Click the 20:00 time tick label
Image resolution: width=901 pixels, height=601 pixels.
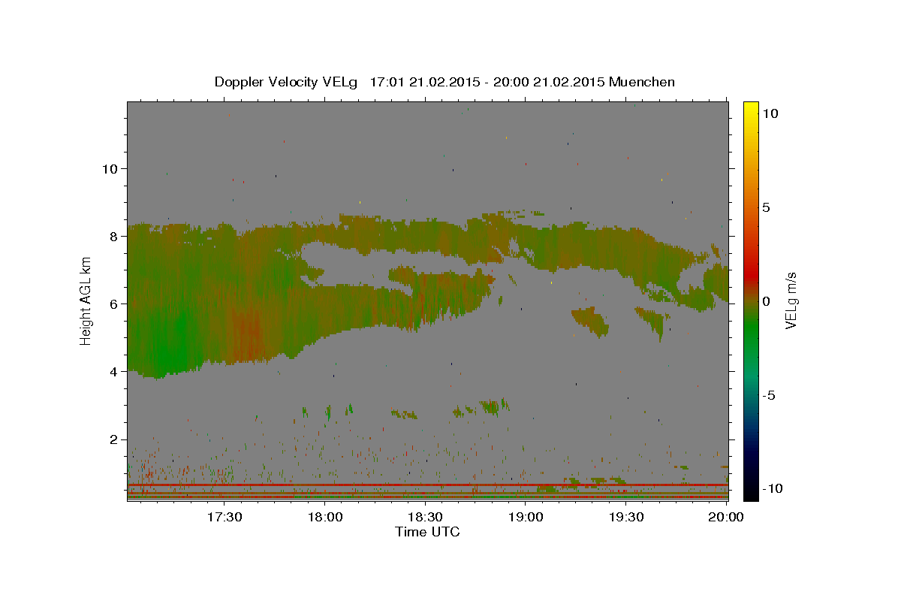click(x=726, y=517)
